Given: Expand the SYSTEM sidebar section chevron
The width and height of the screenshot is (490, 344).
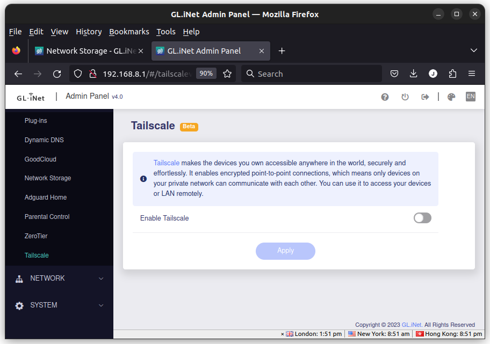Looking at the screenshot, I should [x=101, y=305].
